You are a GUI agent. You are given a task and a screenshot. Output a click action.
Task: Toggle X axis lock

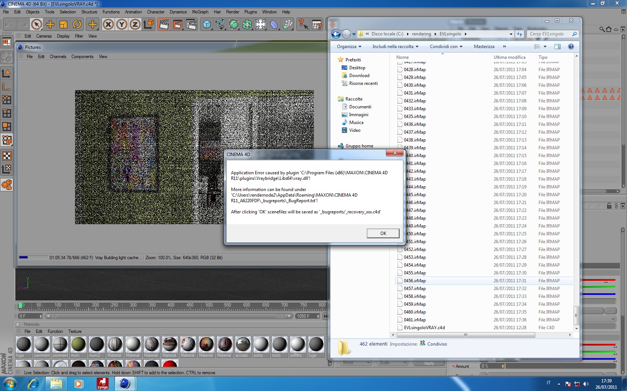click(108, 25)
